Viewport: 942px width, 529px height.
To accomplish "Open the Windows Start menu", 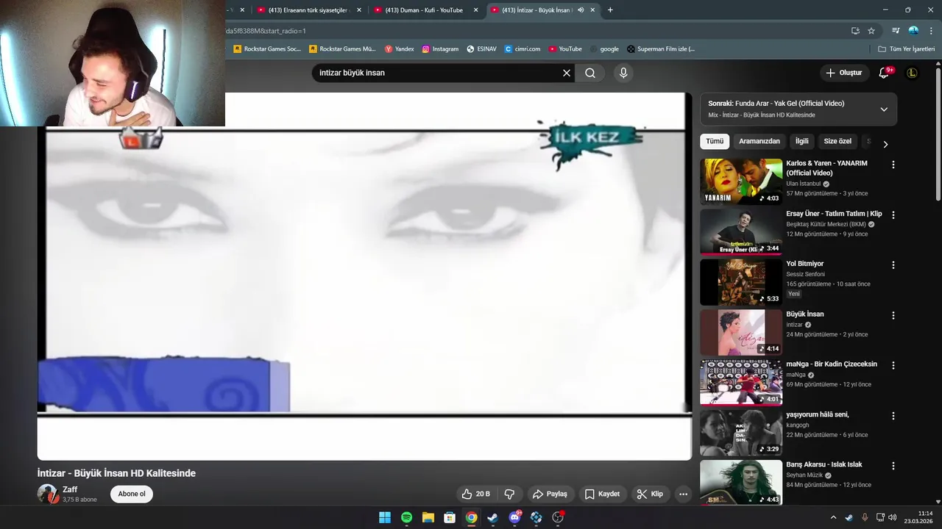I will tap(385, 517).
